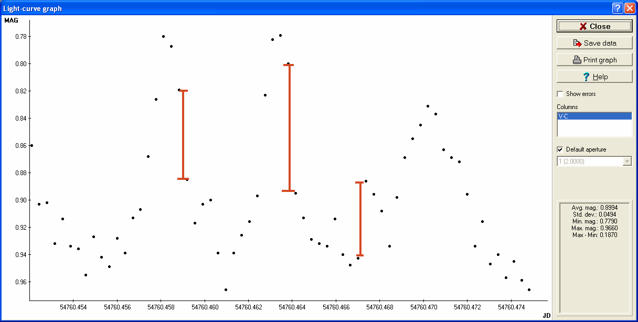The height and width of the screenshot is (322, 638).
Task: Click the printer icon on Print graph
Action: click(x=577, y=60)
